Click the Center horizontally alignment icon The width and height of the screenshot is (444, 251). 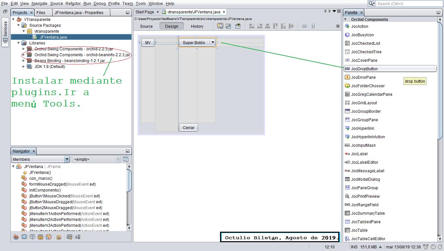tap(267, 26)
